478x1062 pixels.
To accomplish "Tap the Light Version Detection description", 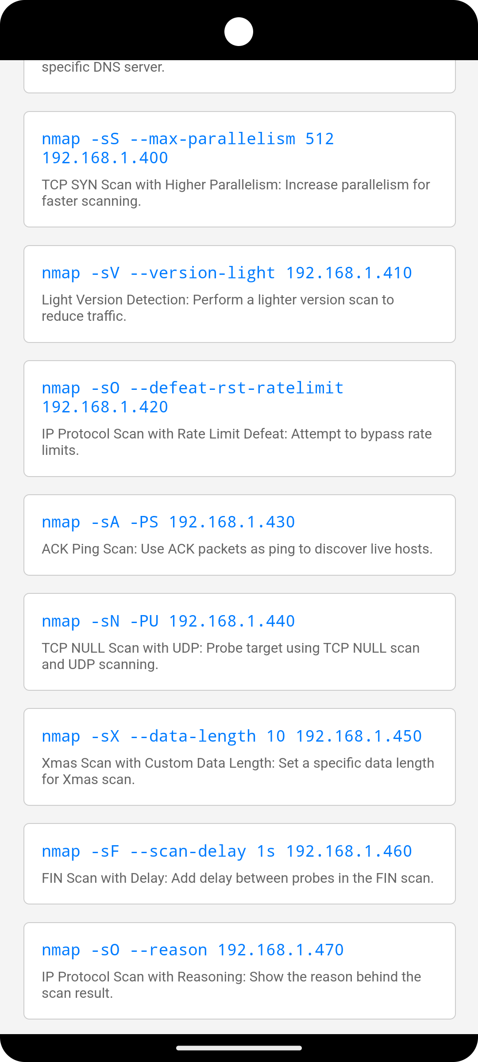I will click(218, 308).
